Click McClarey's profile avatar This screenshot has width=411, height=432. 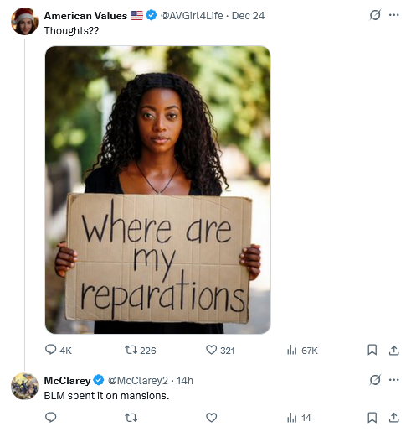point(24,386)
